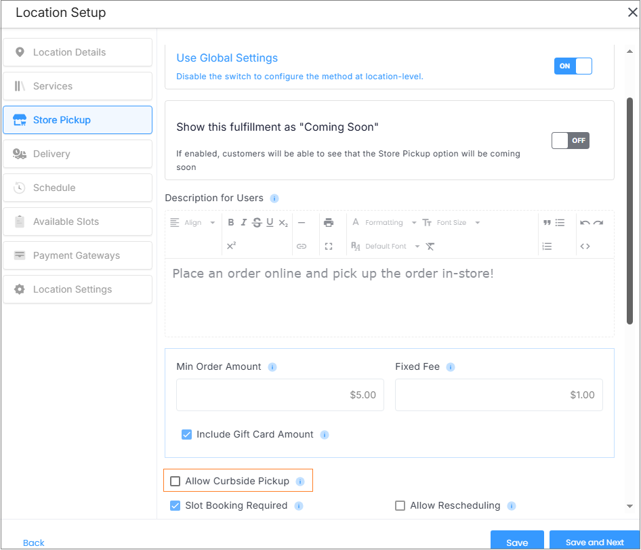Open Services section
This screenshot has width=641, height=550.
click(x=78, y=86)
